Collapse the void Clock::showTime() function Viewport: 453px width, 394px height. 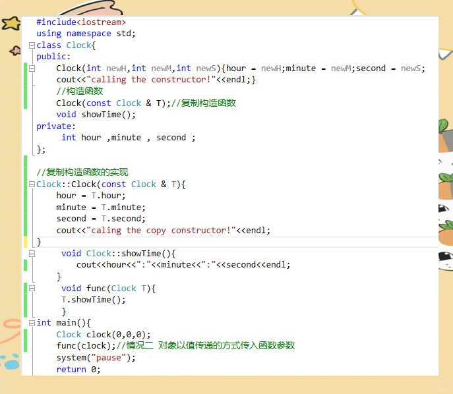pos(32,254)
